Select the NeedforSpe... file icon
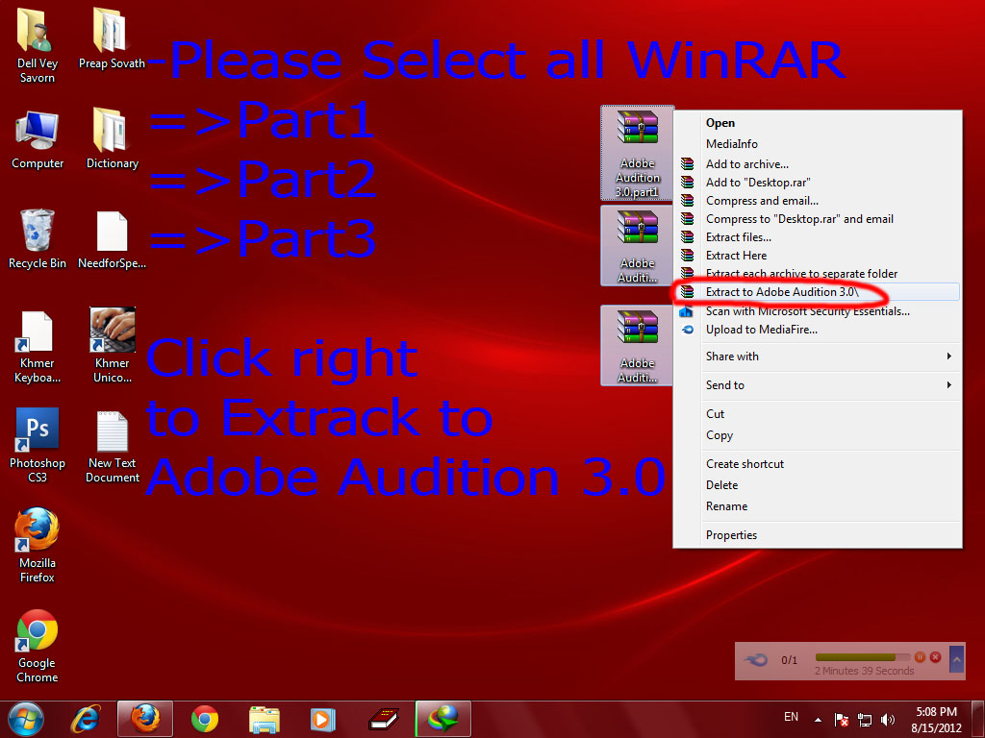The height and width of the screenshot is (738, 985). [112, 239]
